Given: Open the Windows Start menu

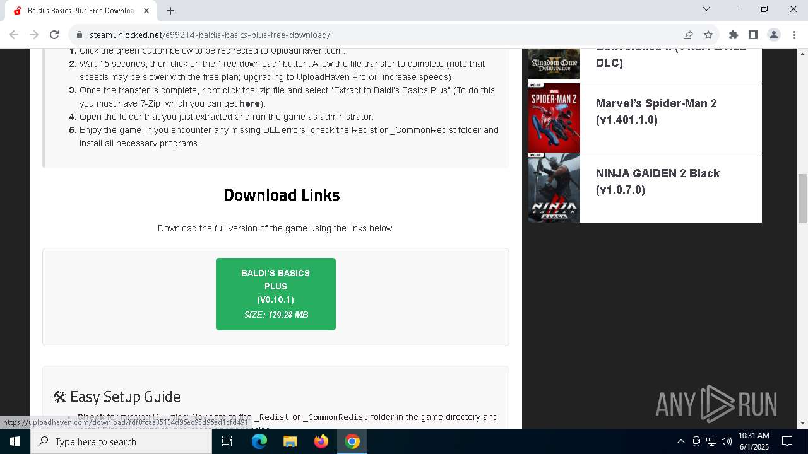Looking at the screenshot, I should tap(15, 441).
